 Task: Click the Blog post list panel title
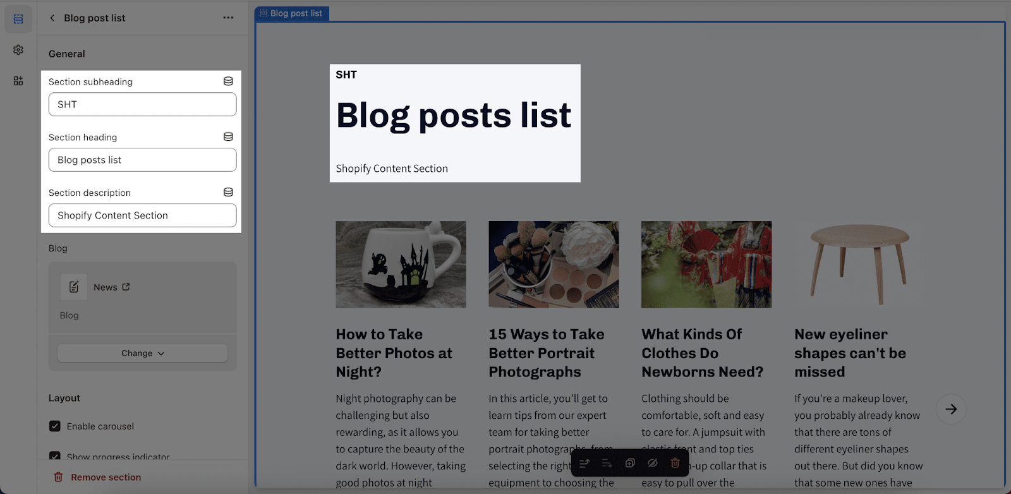click(95, 18)
